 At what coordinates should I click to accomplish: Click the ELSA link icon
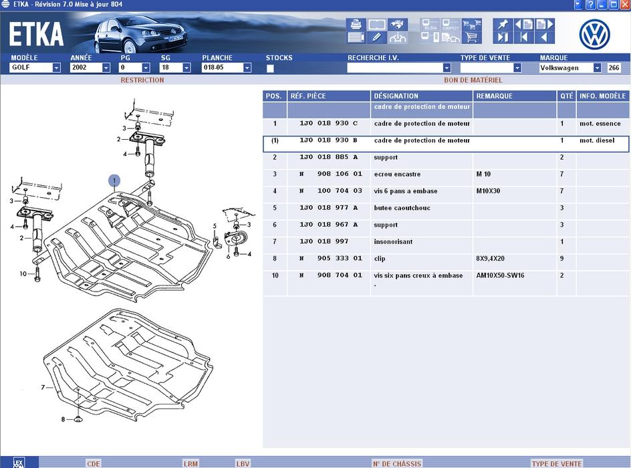tap(430, 25)
